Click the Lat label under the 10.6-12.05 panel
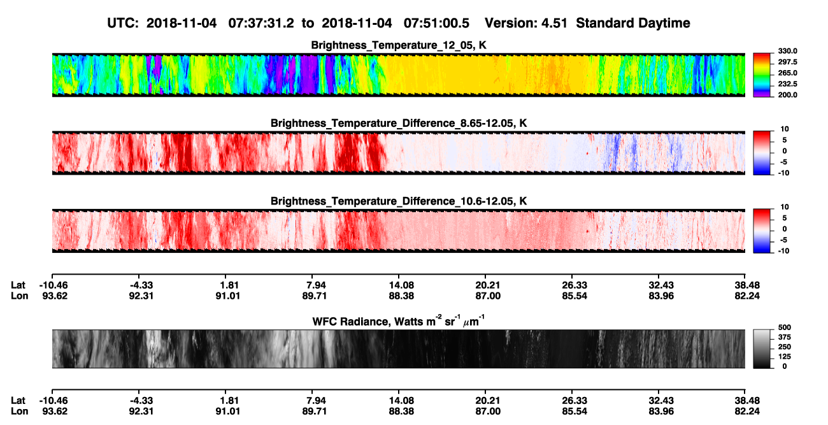 (18, 285)
